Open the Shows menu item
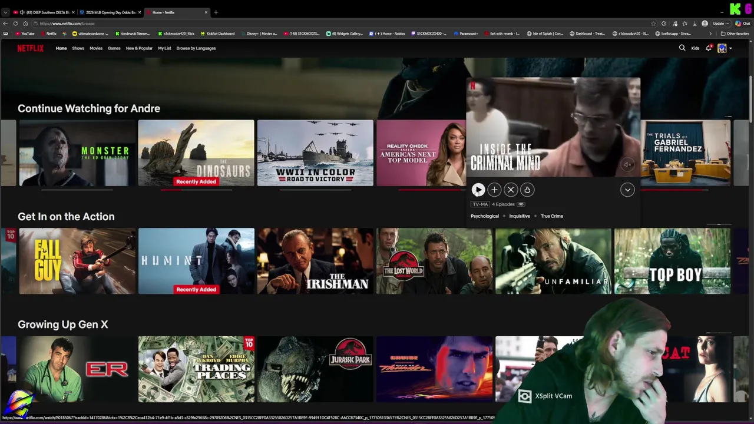The image size is (754, 424). (78, 48)
